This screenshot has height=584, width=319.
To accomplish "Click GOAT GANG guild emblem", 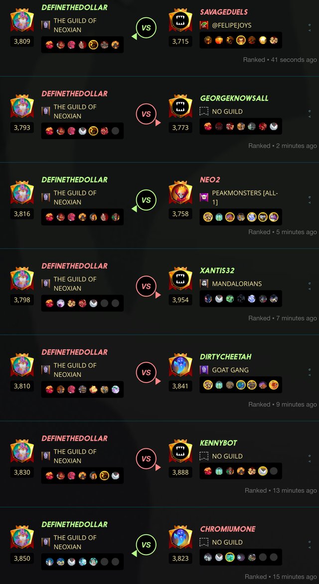I will tap(204, 370).
